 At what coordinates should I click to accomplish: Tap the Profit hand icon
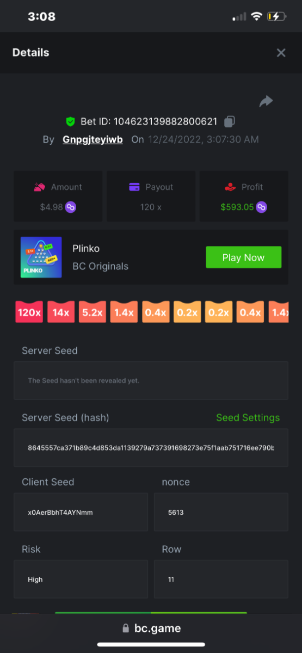pyautogui.click(x=230, y=187)
